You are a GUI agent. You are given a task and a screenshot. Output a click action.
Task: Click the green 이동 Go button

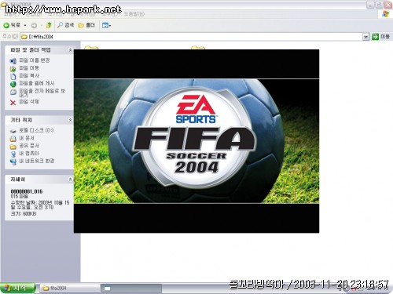click(x=381, y=37)
